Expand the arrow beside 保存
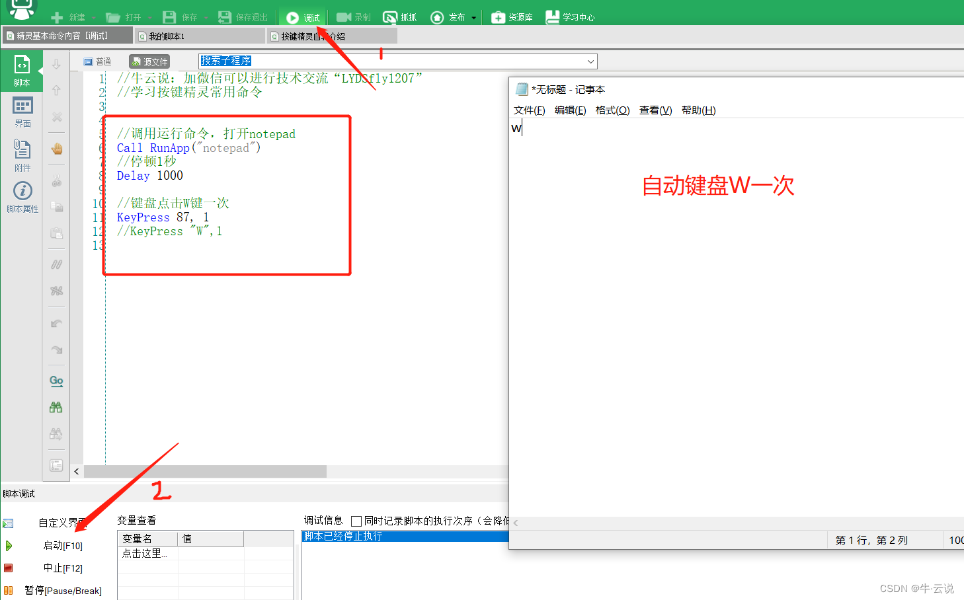The width and height of the screenshot is (964, 600). coord(206,18)
